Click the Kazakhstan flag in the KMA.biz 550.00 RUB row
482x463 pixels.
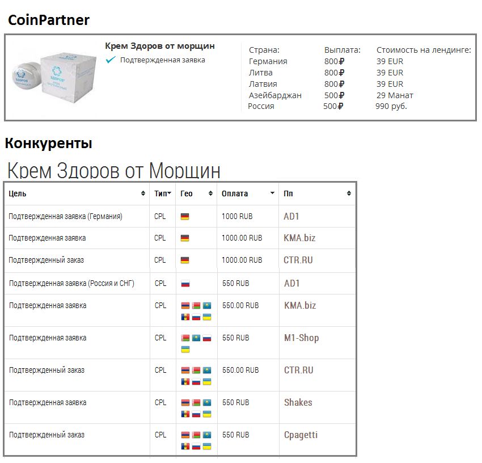coord(207,305)
